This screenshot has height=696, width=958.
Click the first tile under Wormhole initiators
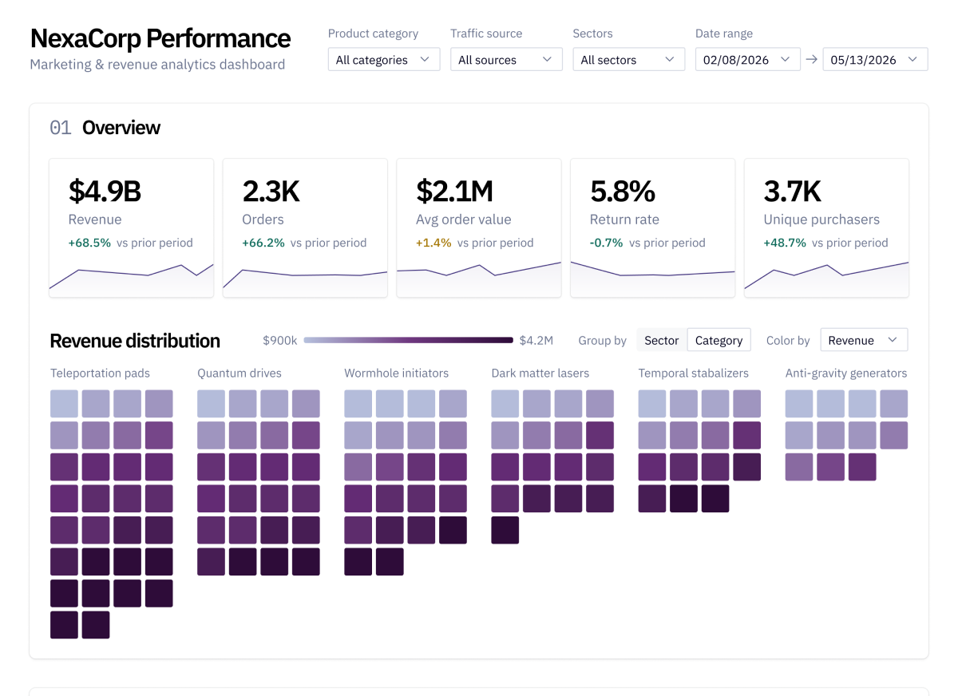click(358, 404)
